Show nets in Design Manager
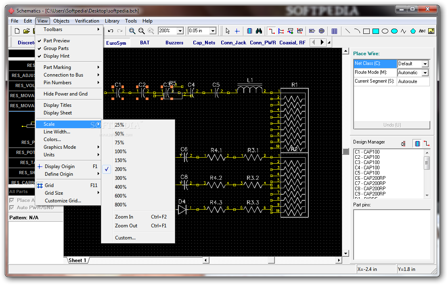Viewport: 448px width, 285px height. click(427, 144)
